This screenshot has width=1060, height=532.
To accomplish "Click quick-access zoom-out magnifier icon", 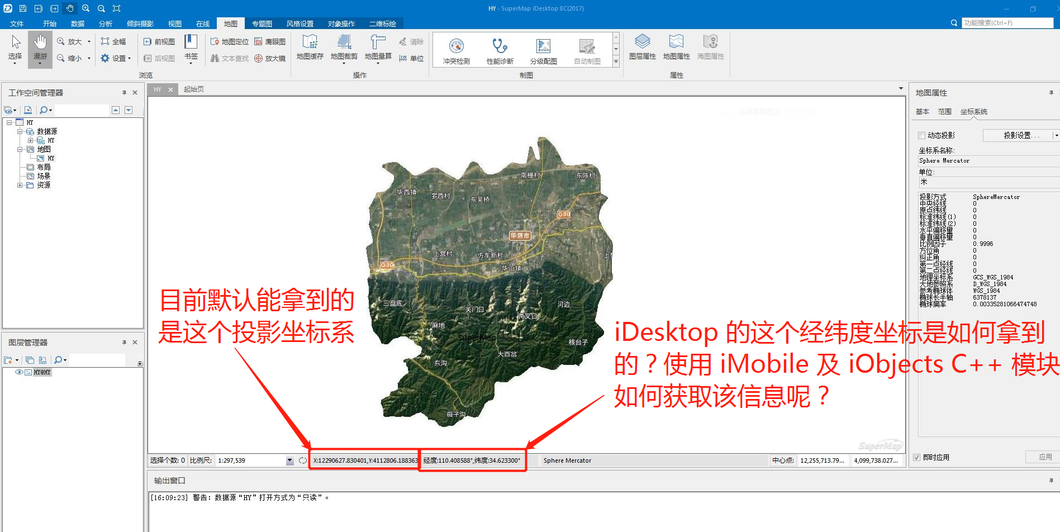I will tap(101, 8).
